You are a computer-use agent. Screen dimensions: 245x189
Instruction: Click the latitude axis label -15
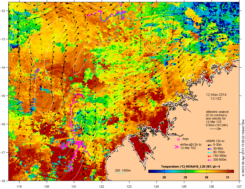pyautogui.click(x=3, y=96)
